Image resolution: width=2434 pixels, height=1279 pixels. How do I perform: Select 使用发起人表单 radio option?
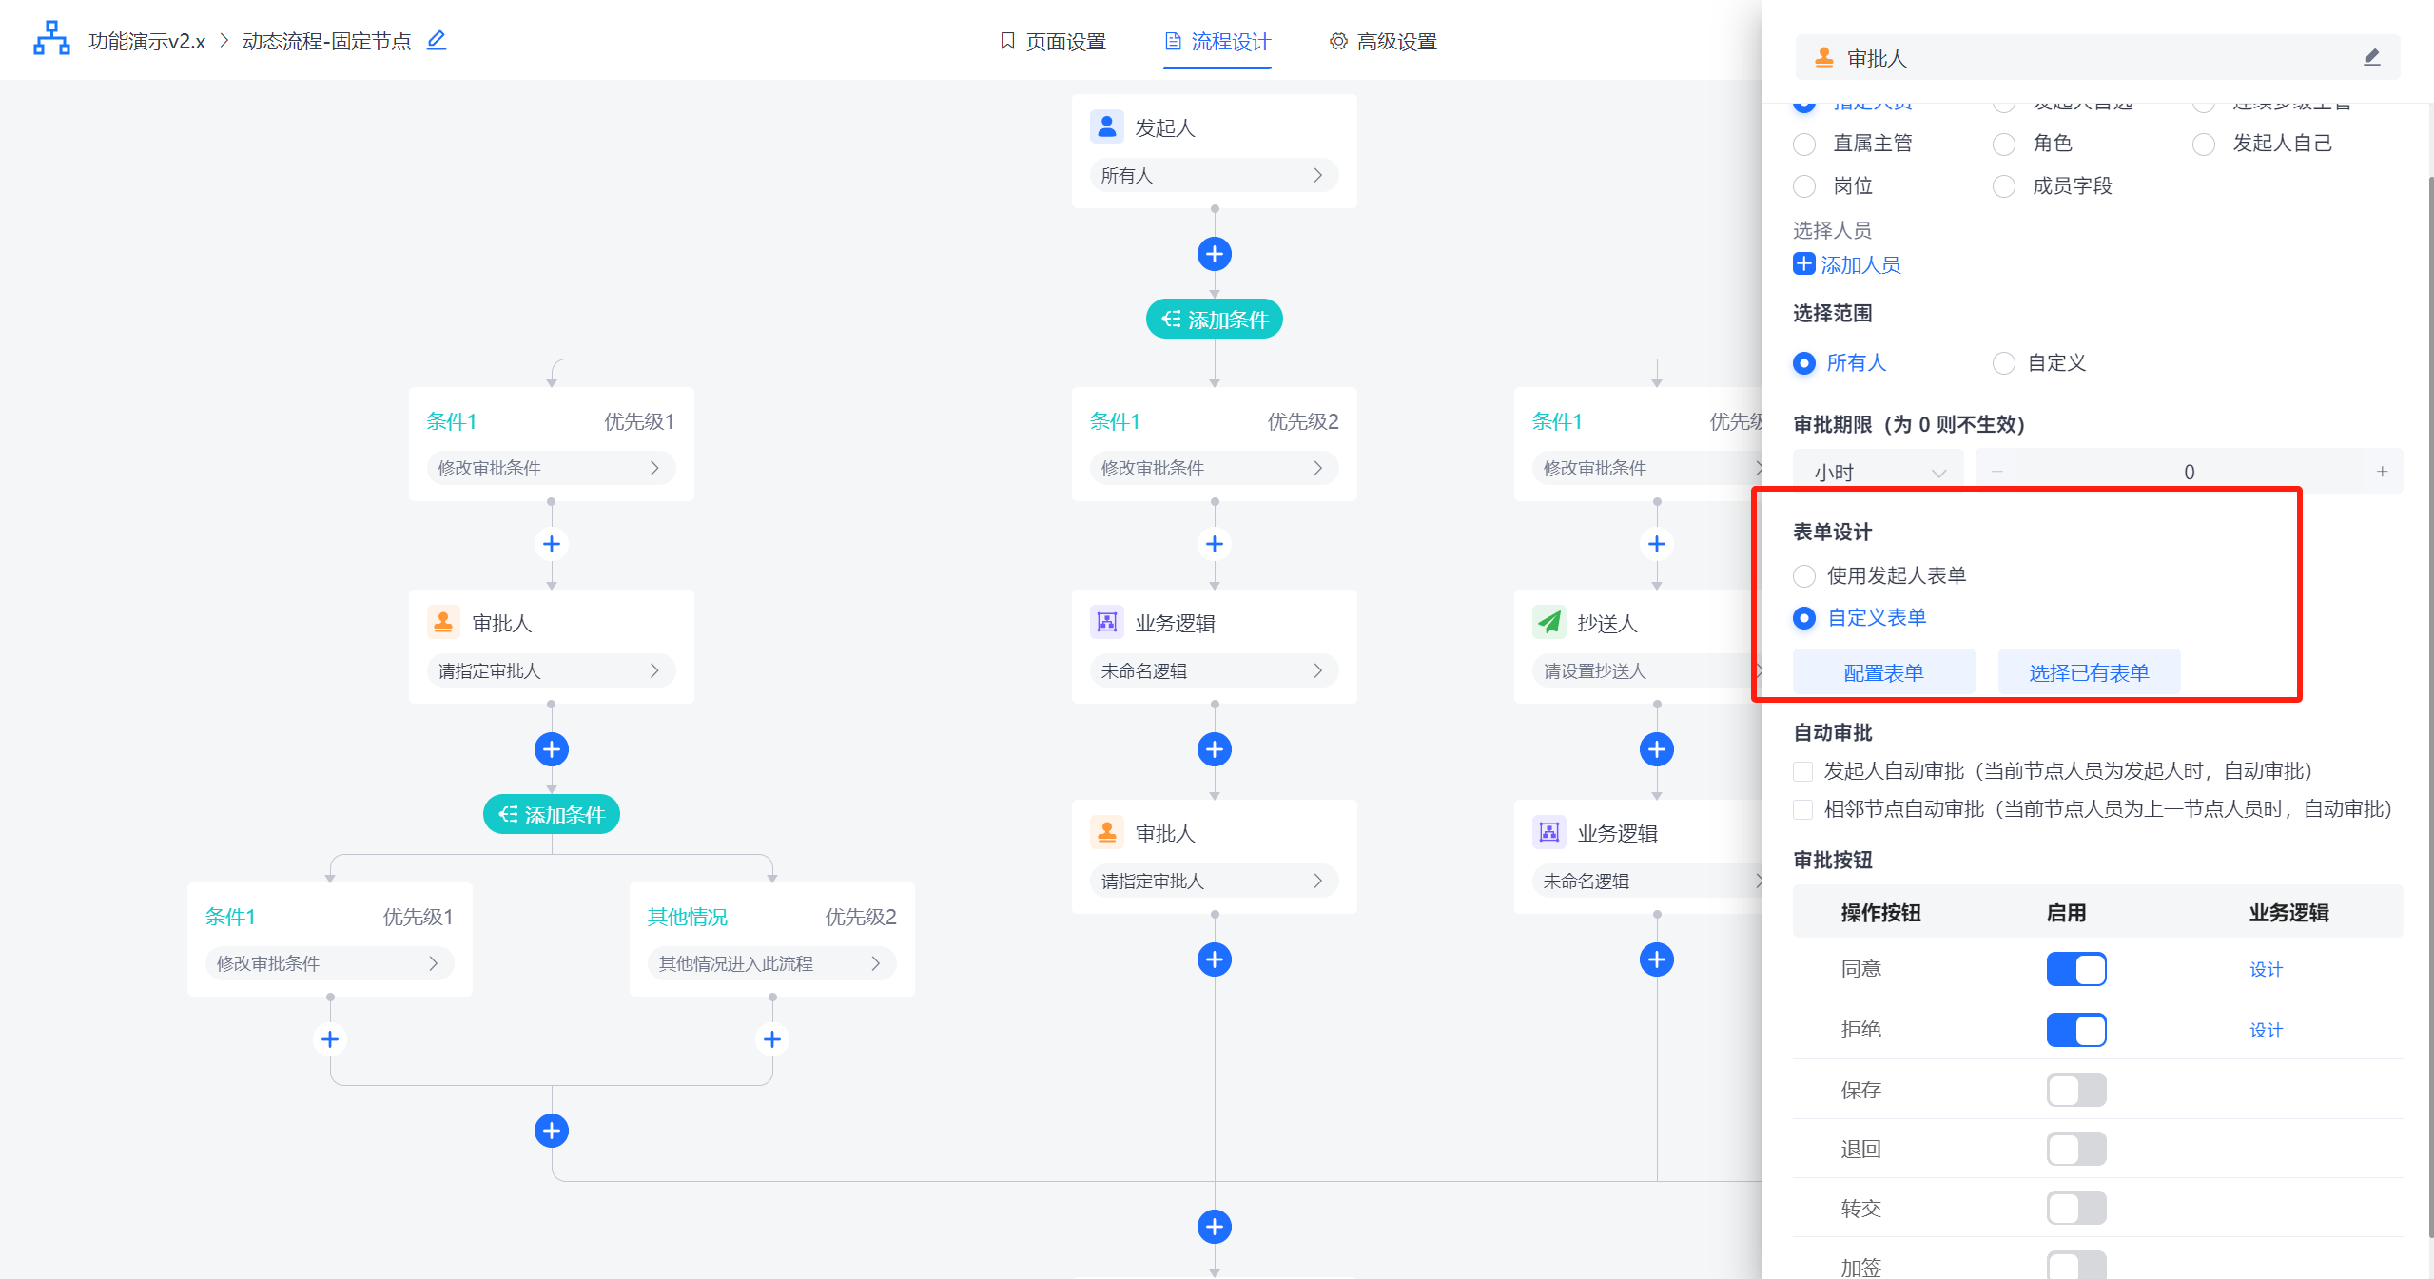(x=1804, y=575)
